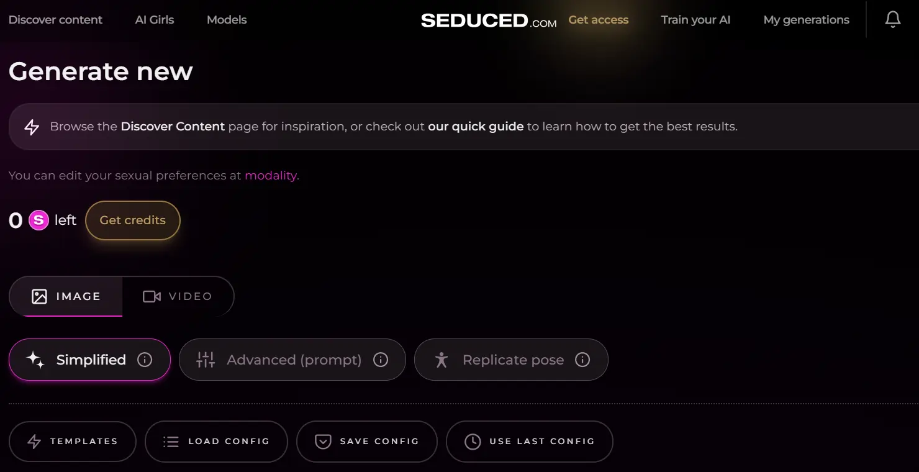The height and width of the screenshot is (472, 919).
Task: Click the list icon on Load Config
Action: [170, 441]
